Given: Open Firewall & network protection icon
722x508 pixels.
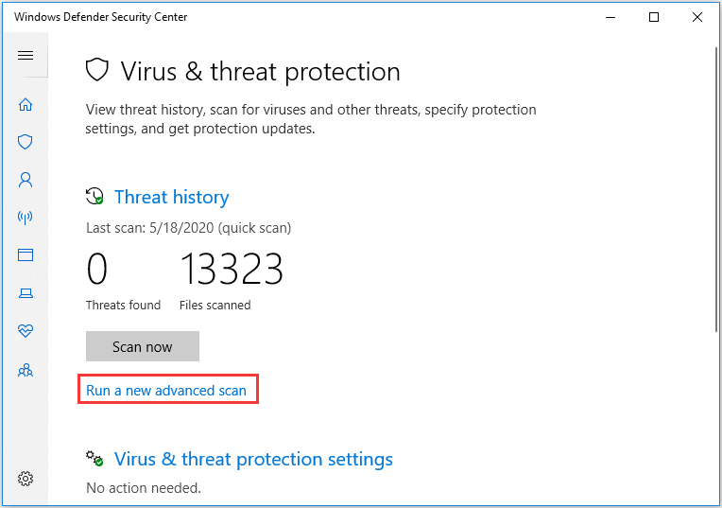Looking at the screenshot, I should click(26, 218).
